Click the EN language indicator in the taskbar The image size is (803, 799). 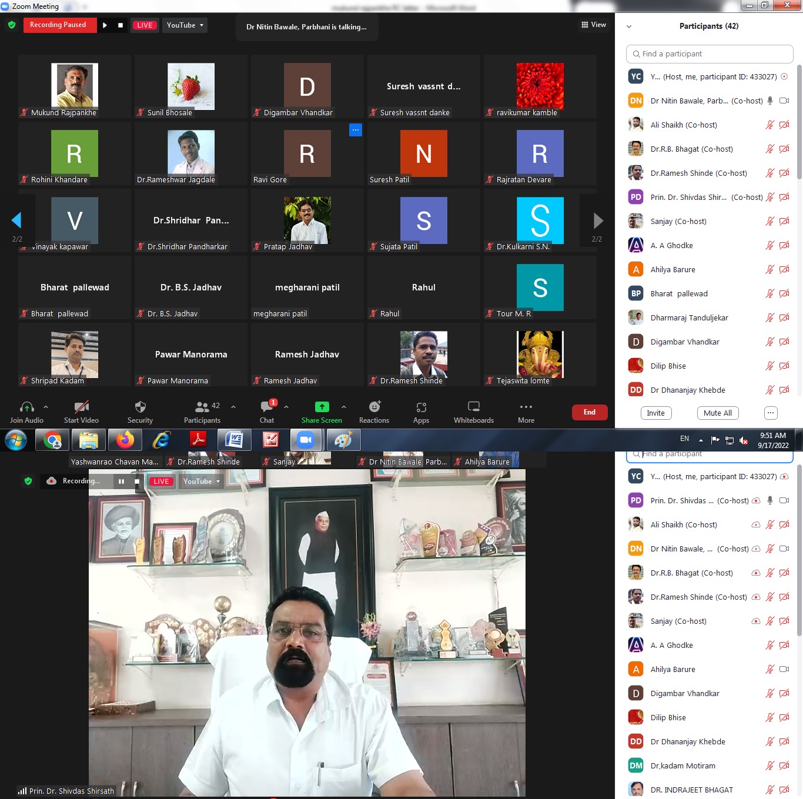(x=684, y=439)
